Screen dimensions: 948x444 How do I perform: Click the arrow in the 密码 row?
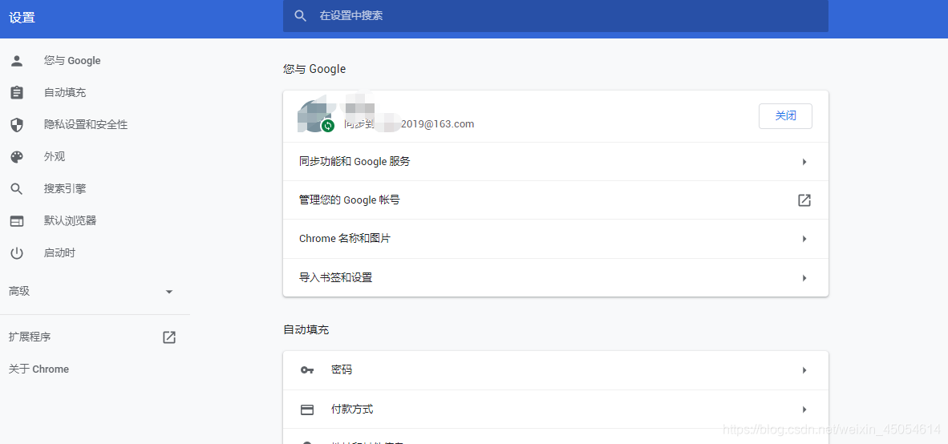tap(804, 369)
